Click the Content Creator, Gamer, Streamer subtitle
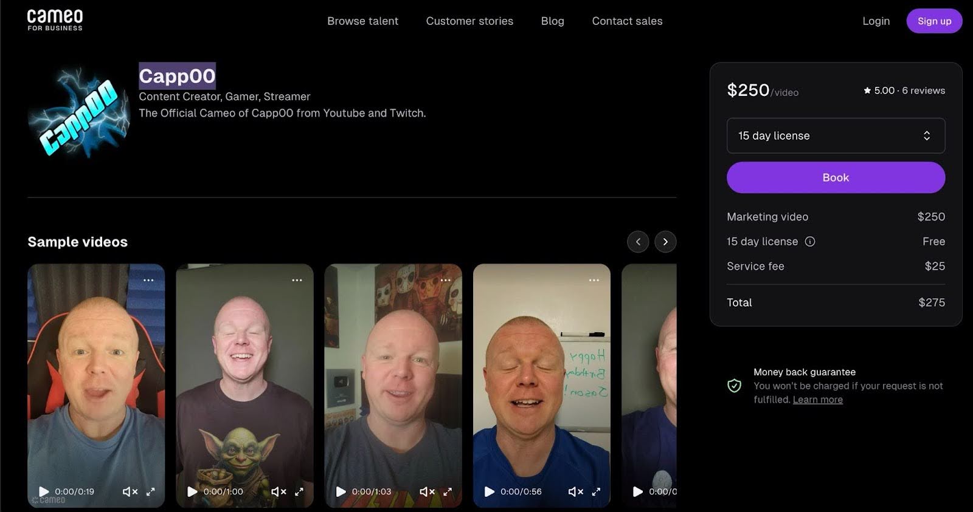 (224, 97)
